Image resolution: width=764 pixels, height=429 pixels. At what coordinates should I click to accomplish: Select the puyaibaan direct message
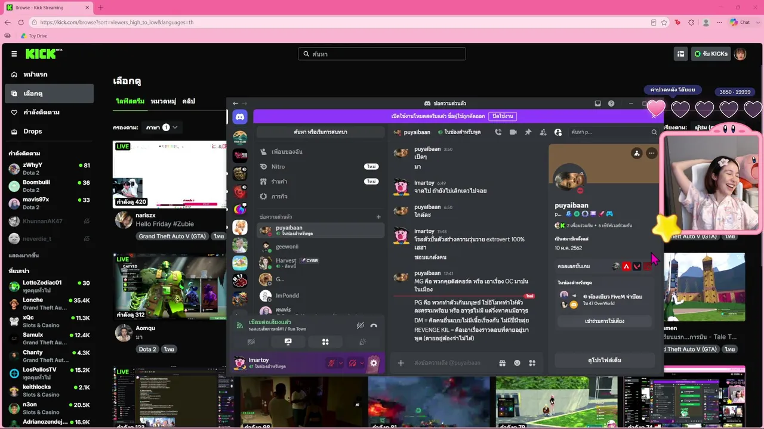[321, 230]
